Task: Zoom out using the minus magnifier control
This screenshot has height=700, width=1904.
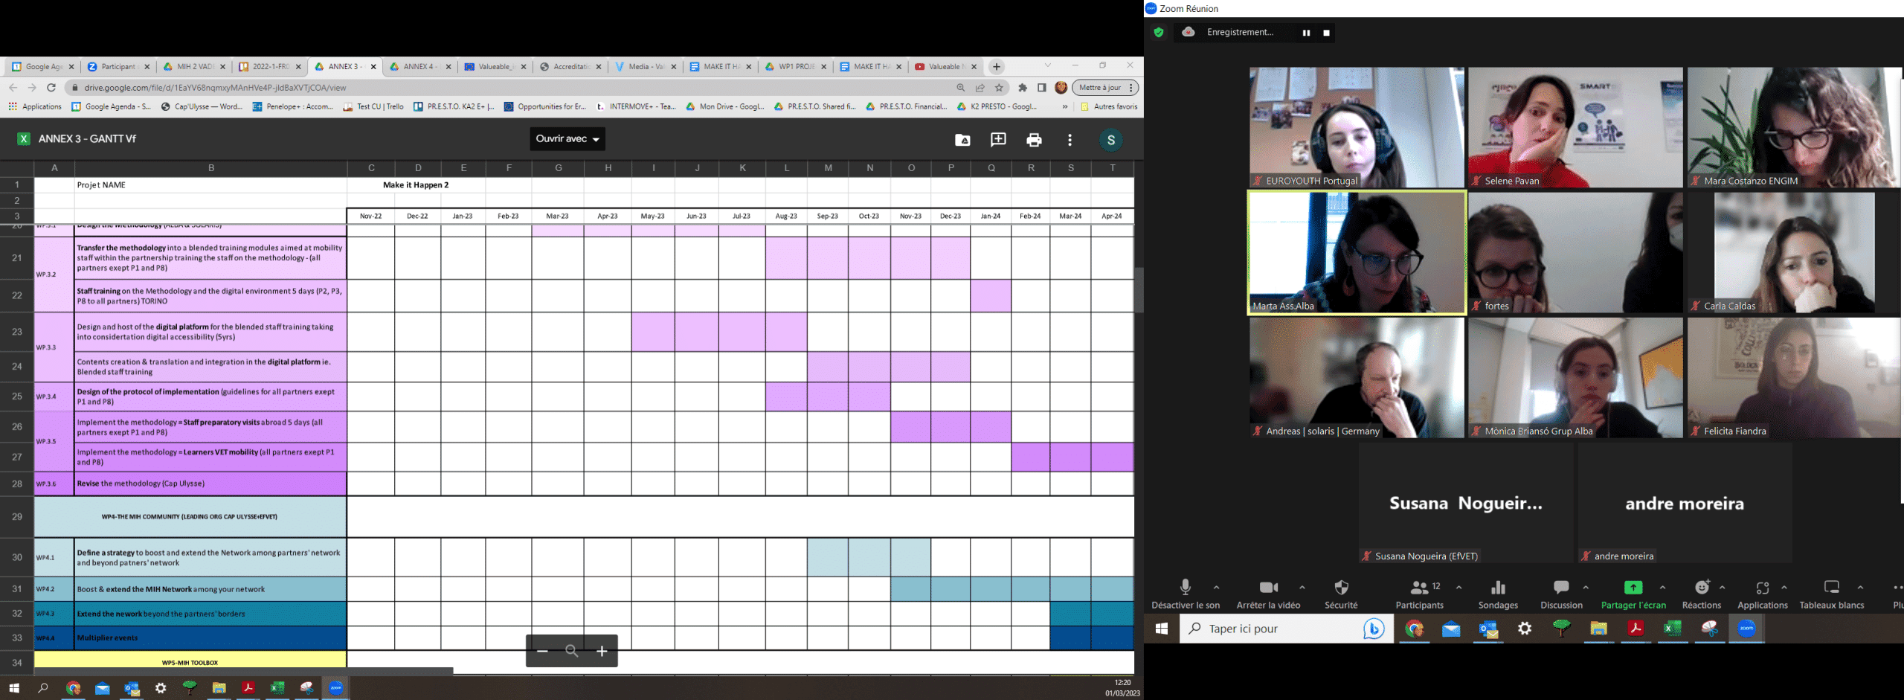Action: pos(542,651)
